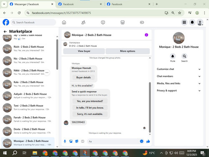Open Aaliyah - 2 Beds 2 Bath House chat
This screenshot has height=157, width=209.
pyautogui.click(x=28, y=96)
